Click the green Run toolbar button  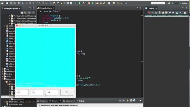coord(79,3)
